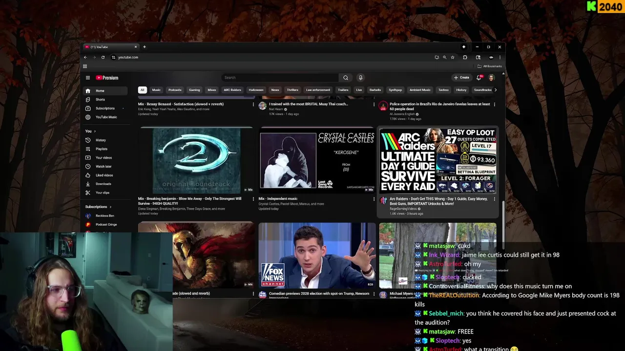Select the Halloween filter chip

pyautogui.click(x=256, y=90)
